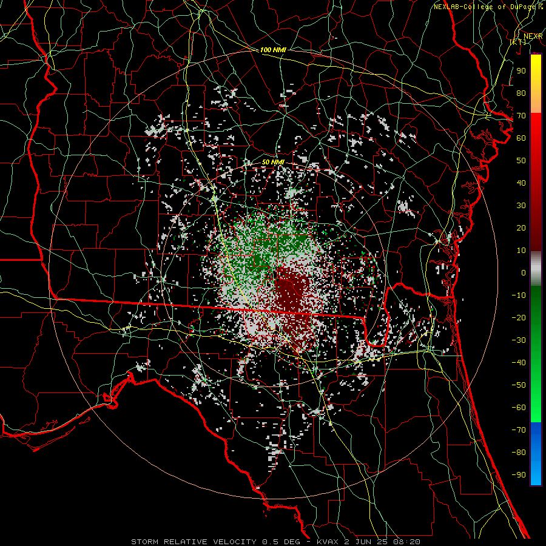Select the -50 knot scale label

(519, 385)
